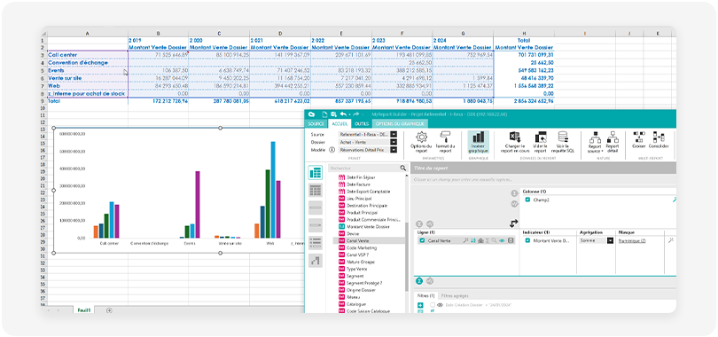Switch to the OUTILS ribbon tab
718x337 pixels.
pyautogui.click(x=362, y=123)
